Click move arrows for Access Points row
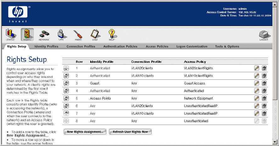Image resolution: width=279 pixels, height=146 pixels. tap(66, 98)
